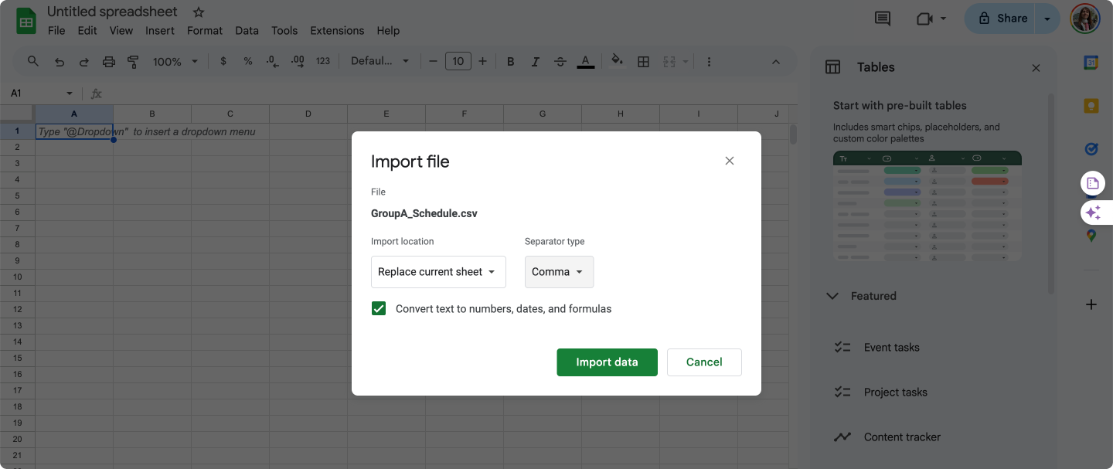Open the Edit menu
Screen dimensions: 1113x469
(x=87, y=31)
